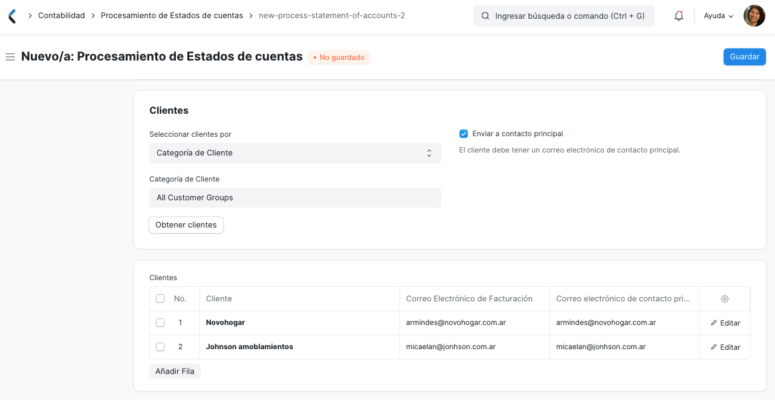This screenshot has height=400, width=775.
Task: Click the search magnifier icon
Action: 485,15
